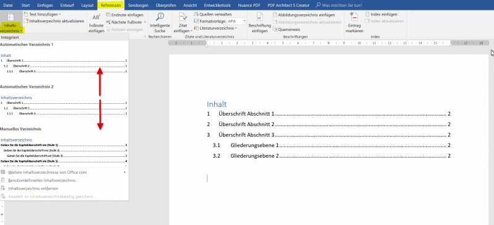Image resolution: width=494 pixels, height=225 pixels.
Task: Click the Weitere Inhaltsverzeichnisse von Office.com icon
Action: 3,172
